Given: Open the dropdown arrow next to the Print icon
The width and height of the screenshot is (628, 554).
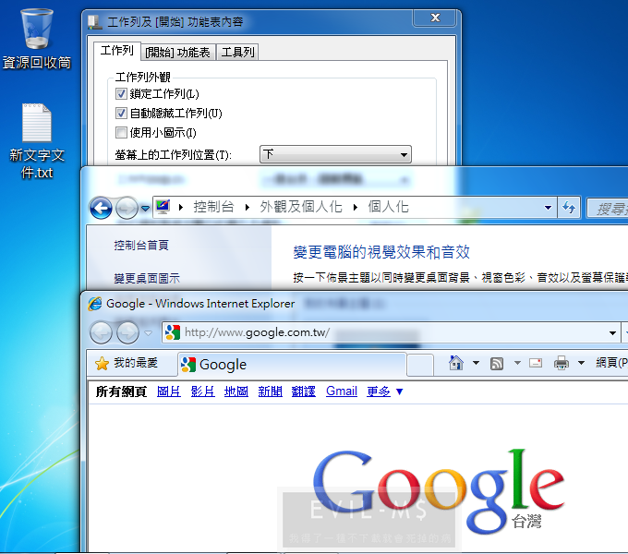Looking at the screenshot, I should [x=581, y=363].
